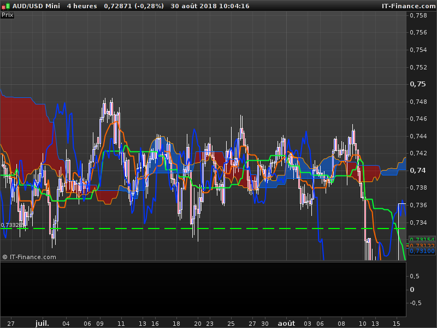Click the 0,756 price axis label

(x=418, y=32)
